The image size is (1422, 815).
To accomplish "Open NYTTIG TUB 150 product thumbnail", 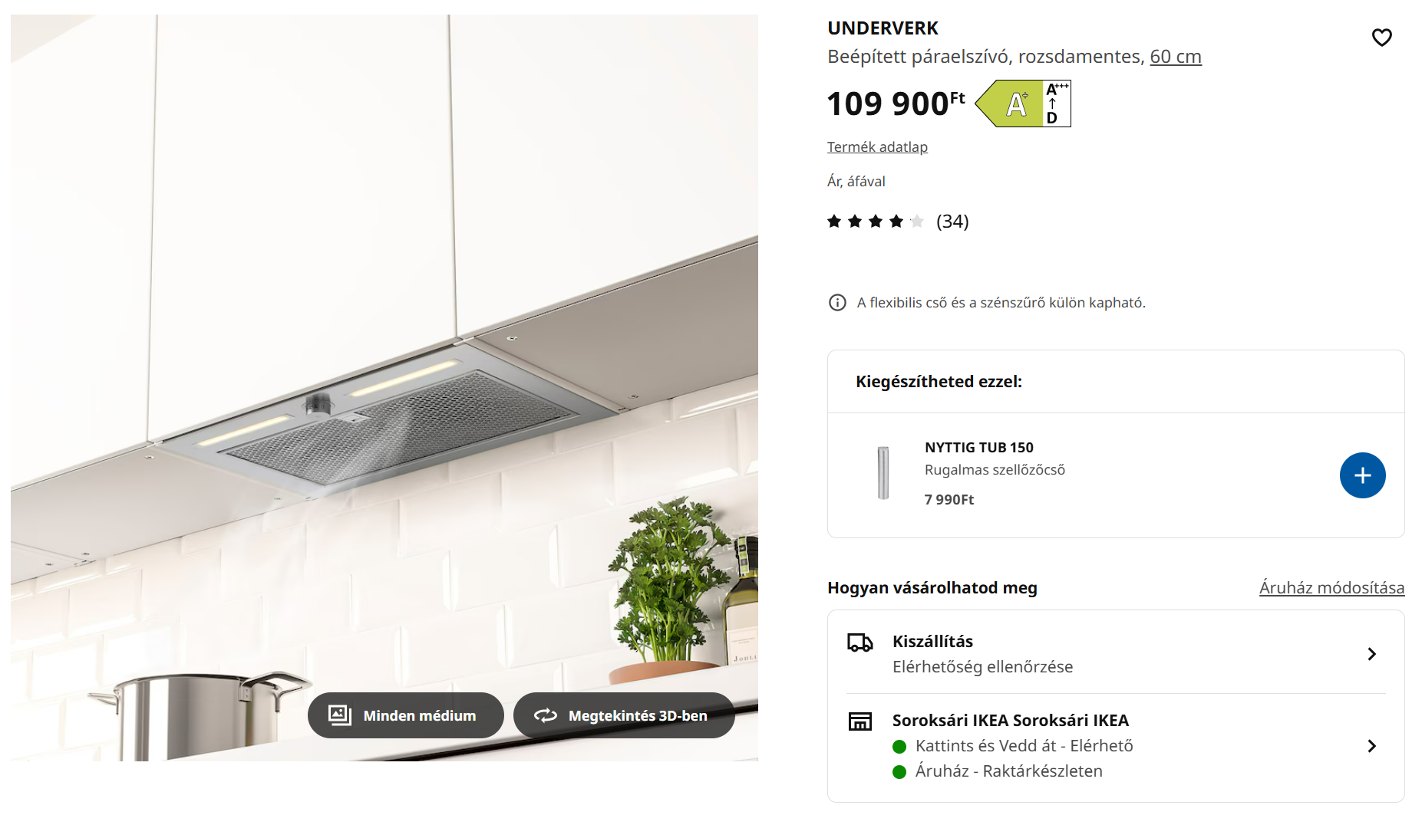I will click(x=883, y=473).
